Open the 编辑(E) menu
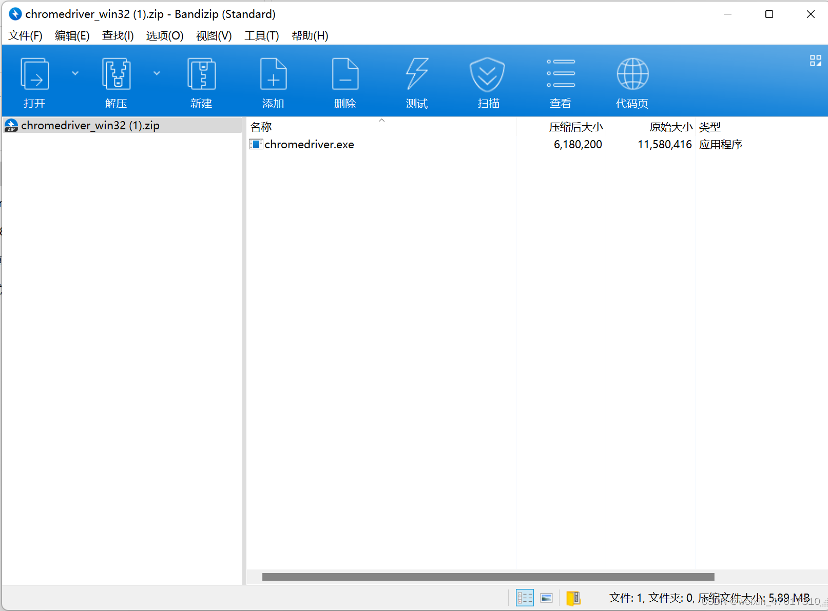828x611 pixels. point(72,35)
